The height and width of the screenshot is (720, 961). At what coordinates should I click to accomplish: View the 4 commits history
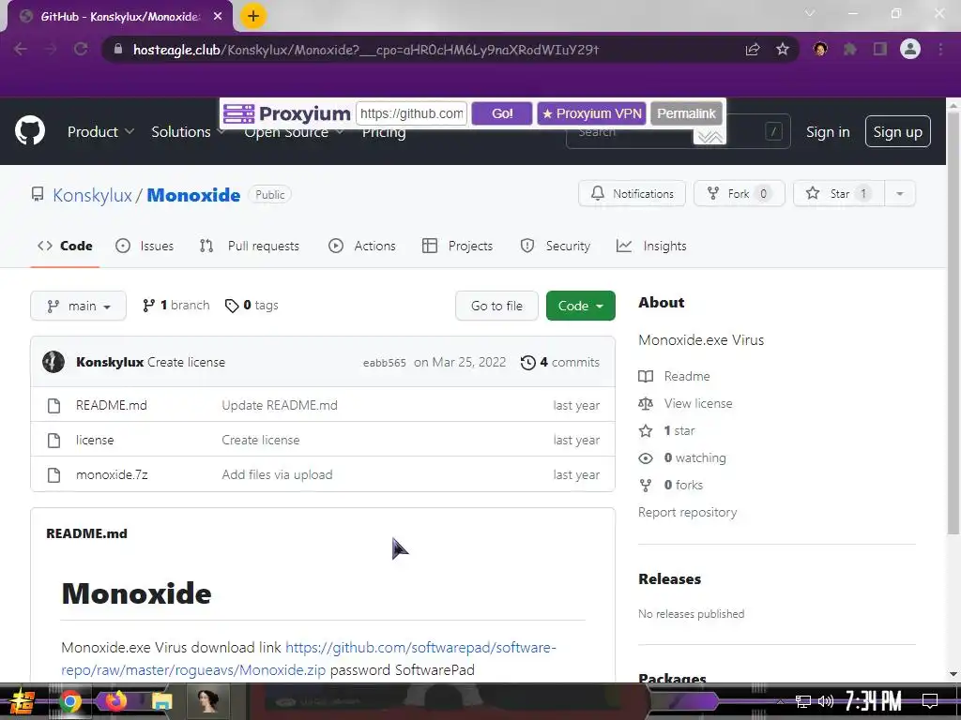(x=560, y=362)
